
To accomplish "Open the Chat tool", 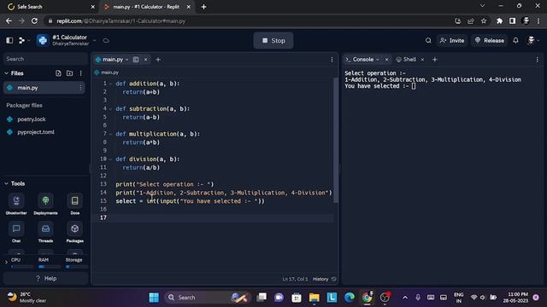I will (x=16, y=232).
